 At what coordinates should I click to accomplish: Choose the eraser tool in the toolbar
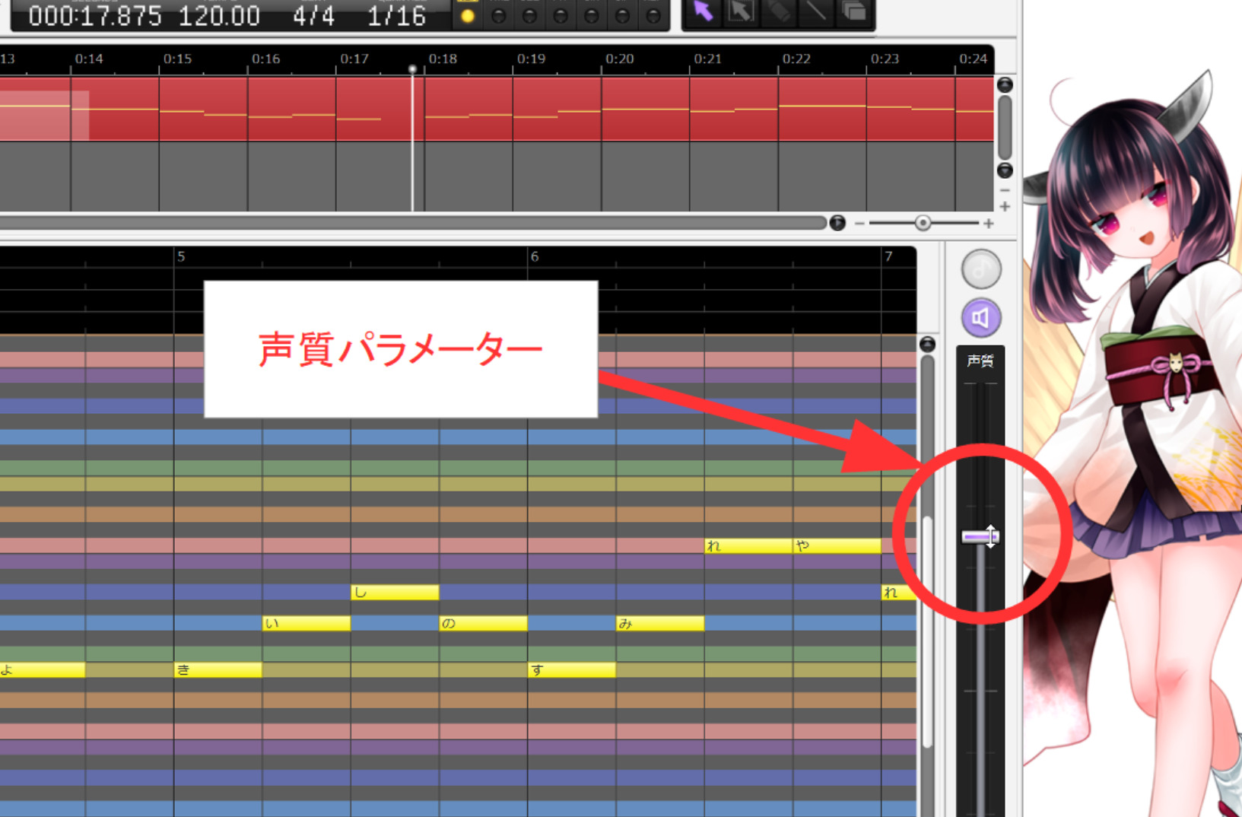point(779,11)
